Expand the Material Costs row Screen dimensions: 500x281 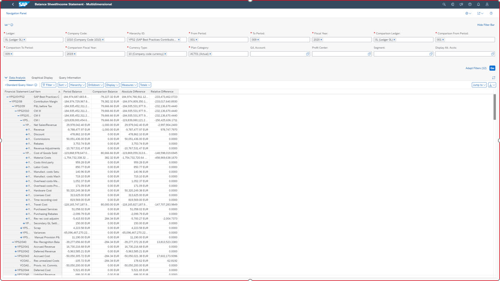pyautogui.click(x=27, y=158)
